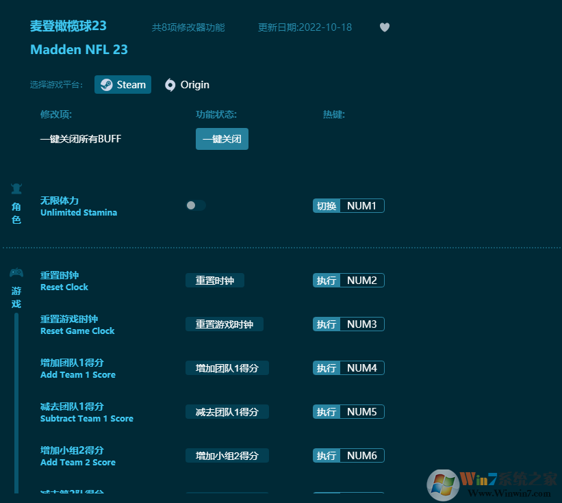Click the 减去团队1得分 subtract score button

coord(227,411)
